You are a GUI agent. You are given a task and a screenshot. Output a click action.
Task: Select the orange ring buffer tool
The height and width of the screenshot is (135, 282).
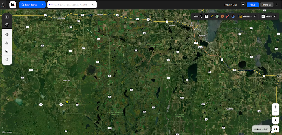pos(222,16)
